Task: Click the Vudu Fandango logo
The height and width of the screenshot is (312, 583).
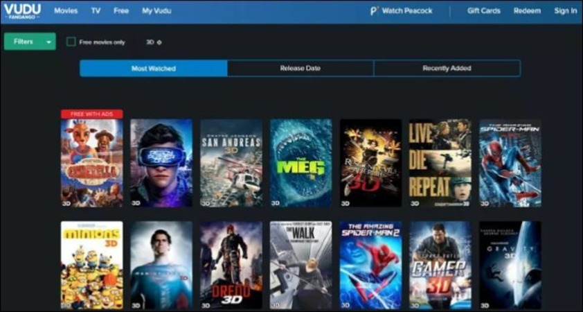Action: point(22,11)
